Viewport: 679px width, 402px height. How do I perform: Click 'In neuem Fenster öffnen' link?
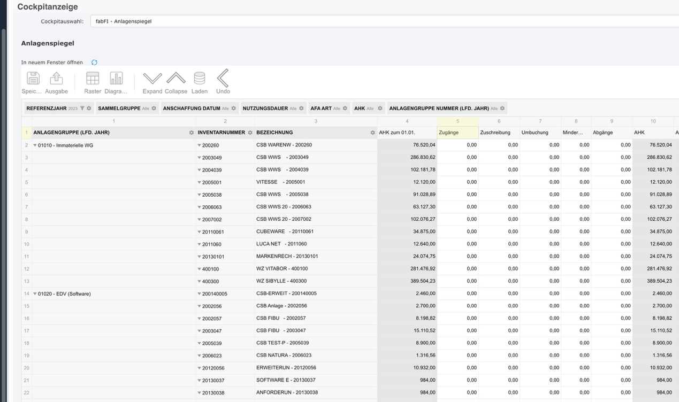(52, 63)
